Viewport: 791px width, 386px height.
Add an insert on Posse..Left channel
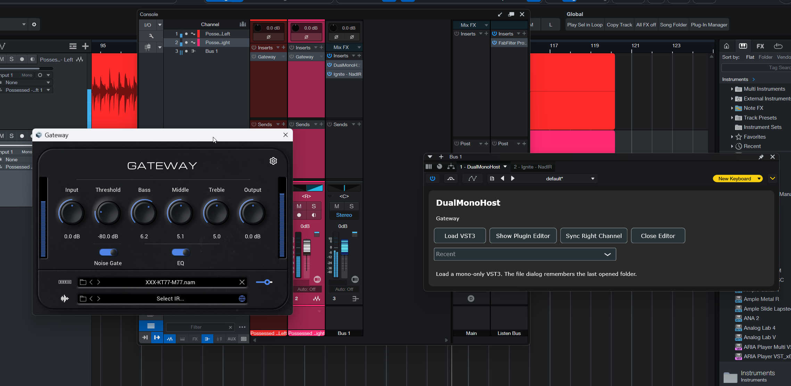click(283, 47)
